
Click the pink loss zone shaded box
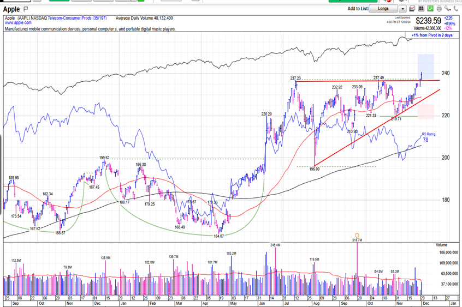pyautogui.click(x=426, y=111)
